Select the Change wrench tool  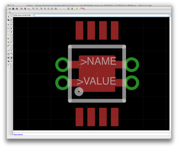point(11,32)
